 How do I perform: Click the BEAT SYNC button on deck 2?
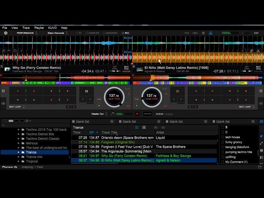click(258, 68)
